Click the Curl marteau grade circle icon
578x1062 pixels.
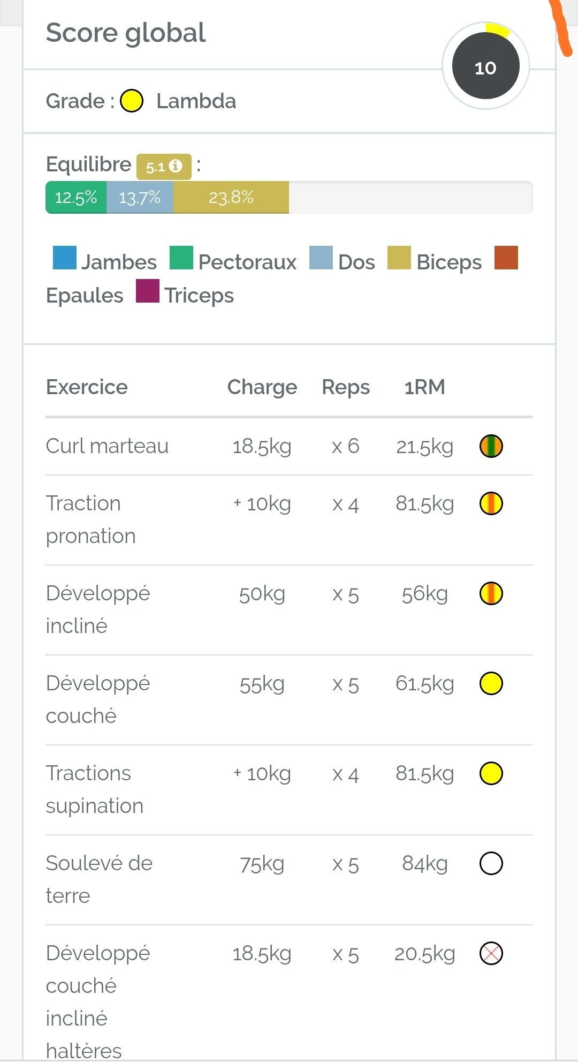pos(491,446)
